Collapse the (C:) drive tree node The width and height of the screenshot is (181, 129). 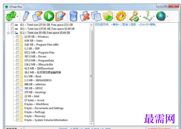[x=8, y=33]
